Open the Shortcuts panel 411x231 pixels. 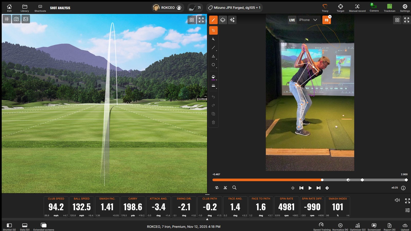(40, 8)
